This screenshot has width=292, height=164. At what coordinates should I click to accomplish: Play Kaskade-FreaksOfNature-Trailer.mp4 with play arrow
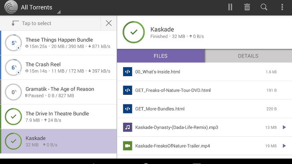pyautogui.click(x=284, y=146)
